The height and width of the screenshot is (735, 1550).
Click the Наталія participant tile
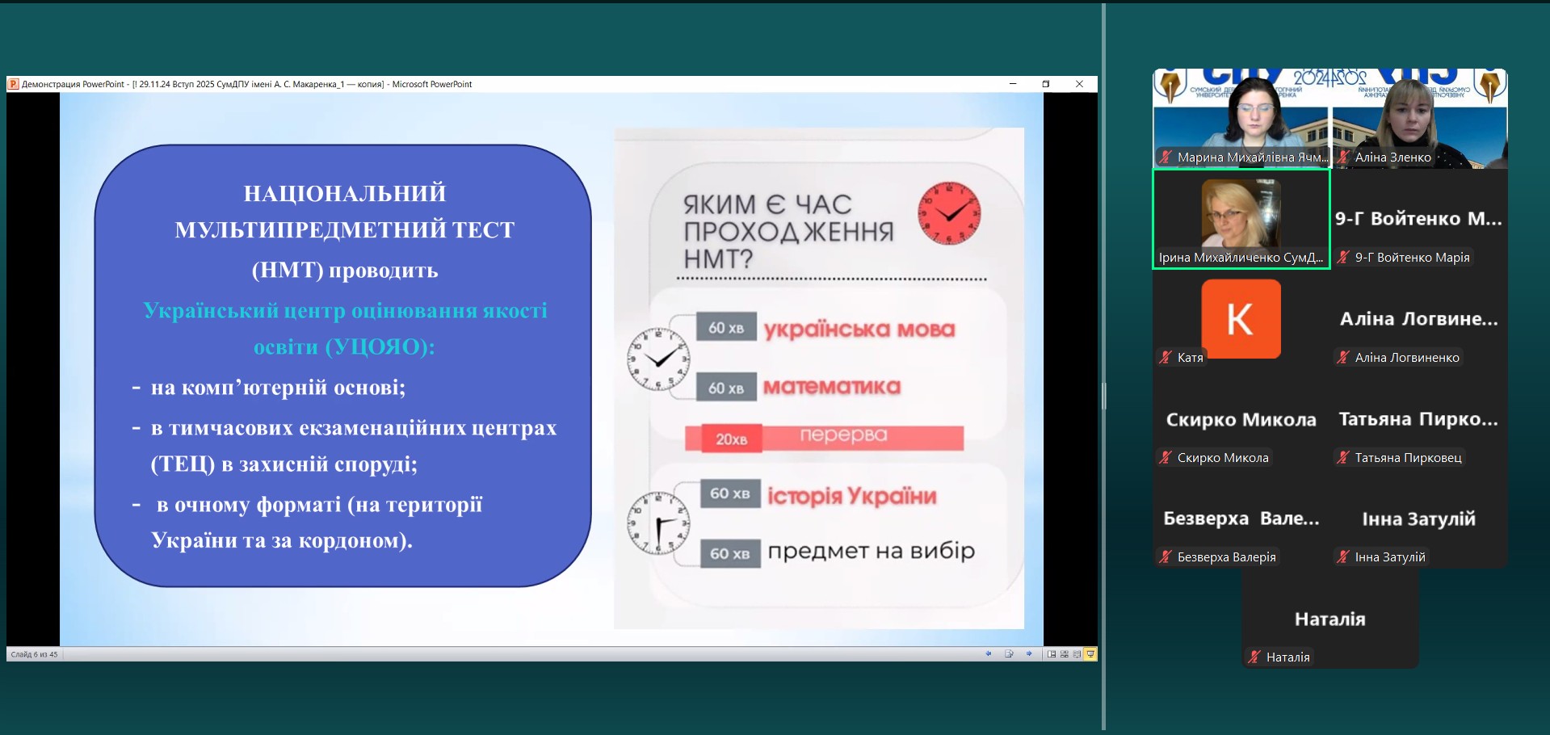point(1329,619)
